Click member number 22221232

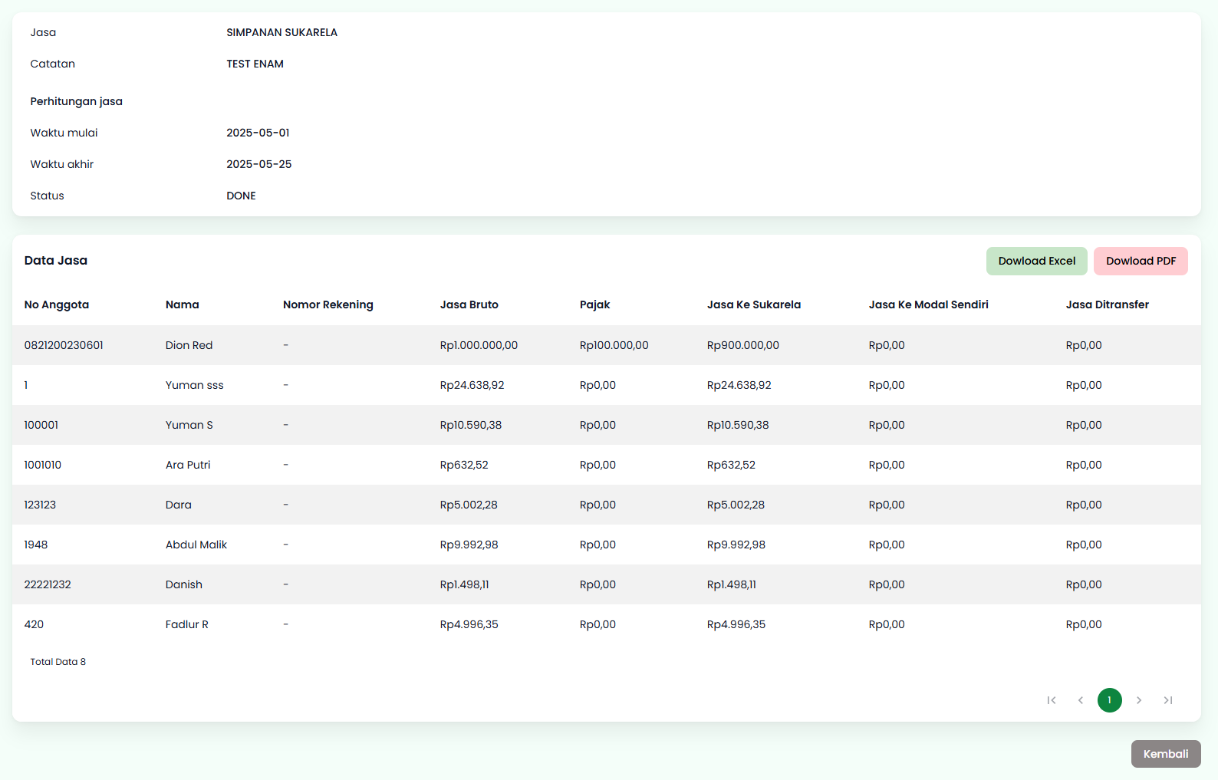pyautogui.click(x=48, y=584)
